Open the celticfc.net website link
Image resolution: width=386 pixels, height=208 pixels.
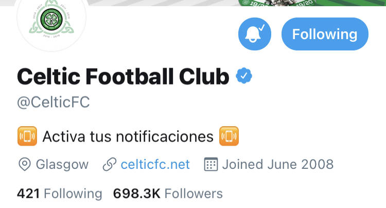(155, 165)
